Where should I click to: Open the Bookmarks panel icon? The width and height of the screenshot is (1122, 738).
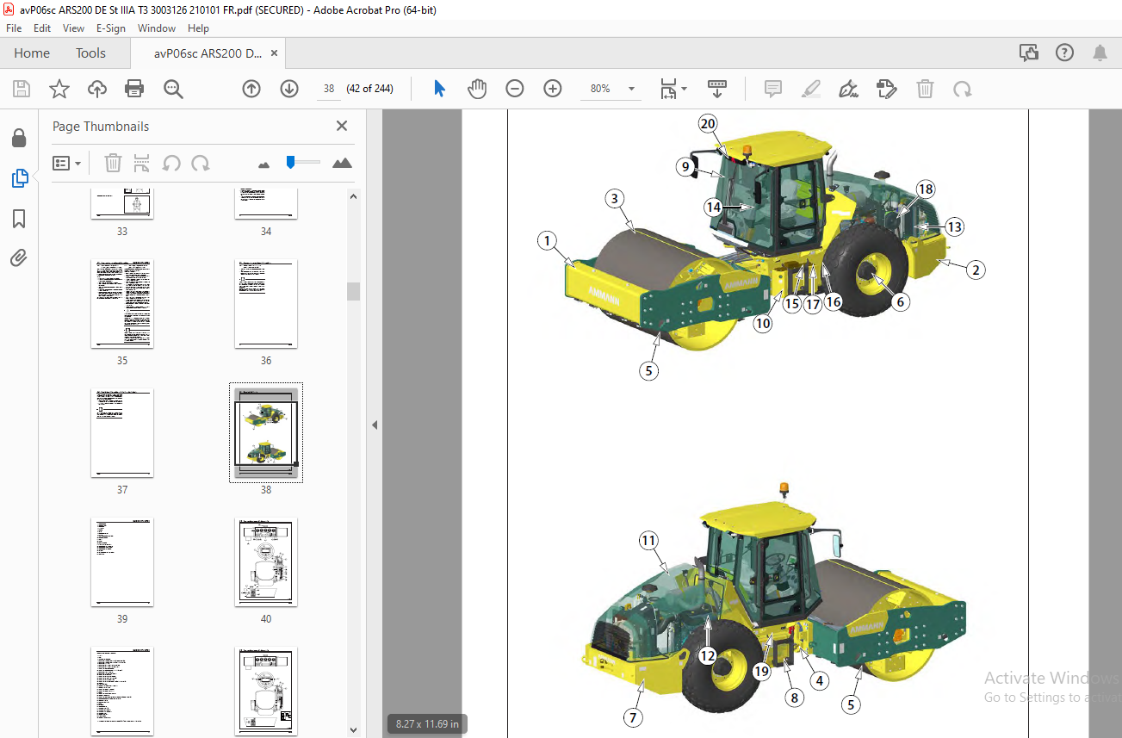[19, 219]
